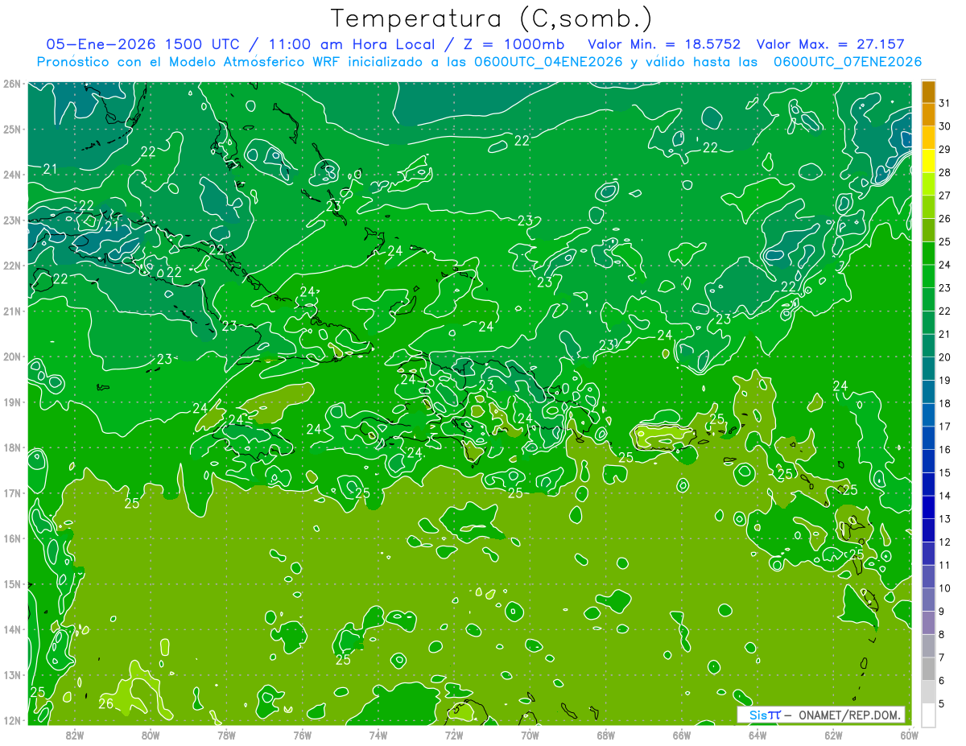
Task: Click the 14N latitude axis label
Action: [x=11, y=629]
